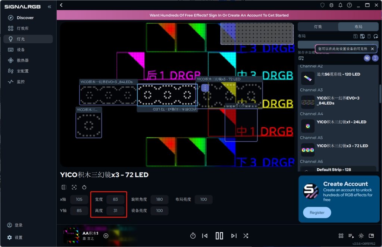Click the AA积木1 effect thumbnail
The image size is (382, 247).
(71, 235)
